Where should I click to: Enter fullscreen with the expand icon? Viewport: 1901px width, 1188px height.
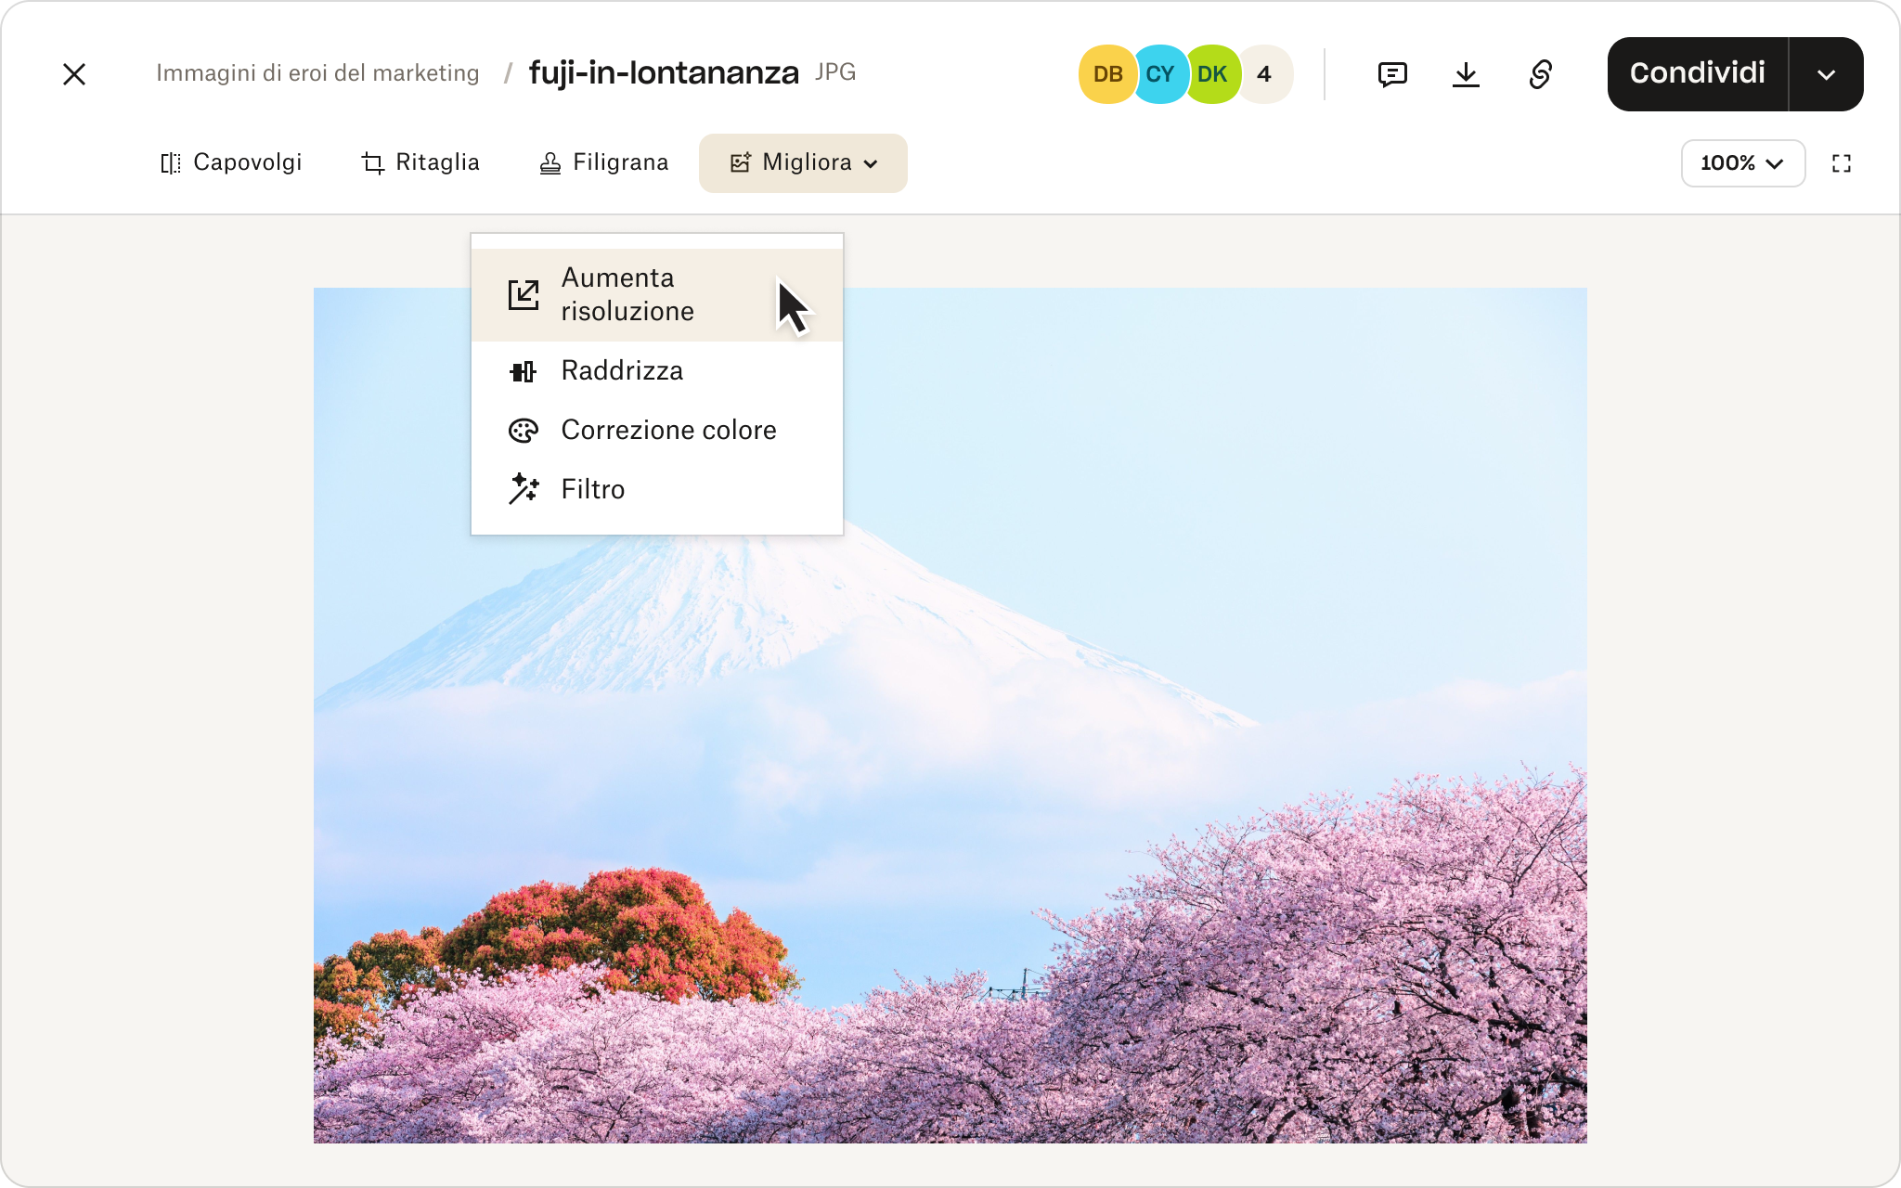[x=1842, y=163]
